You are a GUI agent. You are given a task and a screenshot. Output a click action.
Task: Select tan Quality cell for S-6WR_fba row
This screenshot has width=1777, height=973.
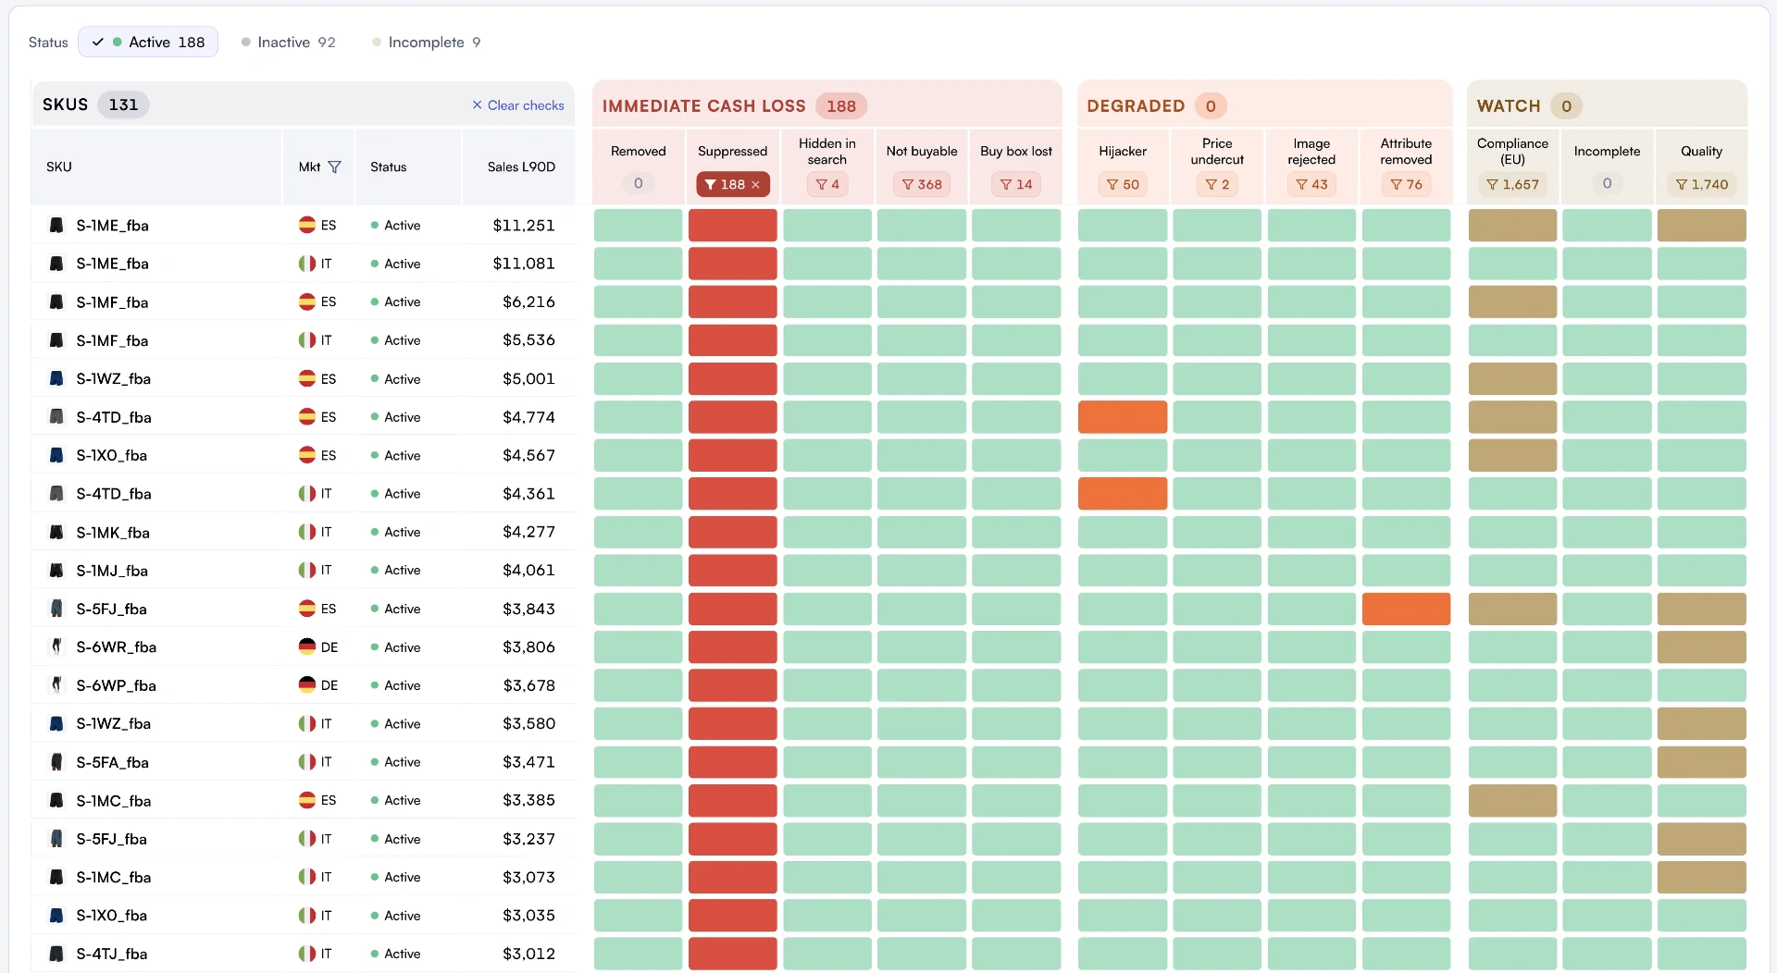point(1701,647)
